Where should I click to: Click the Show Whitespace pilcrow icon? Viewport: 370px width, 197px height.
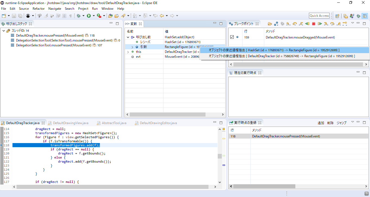(71, 16)
